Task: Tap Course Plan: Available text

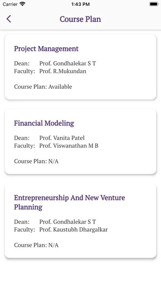Action: [x=43, y=87]
